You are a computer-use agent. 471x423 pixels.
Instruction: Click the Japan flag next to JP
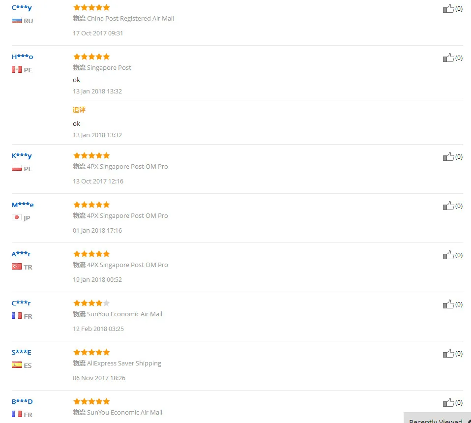(x=17, y=217)
